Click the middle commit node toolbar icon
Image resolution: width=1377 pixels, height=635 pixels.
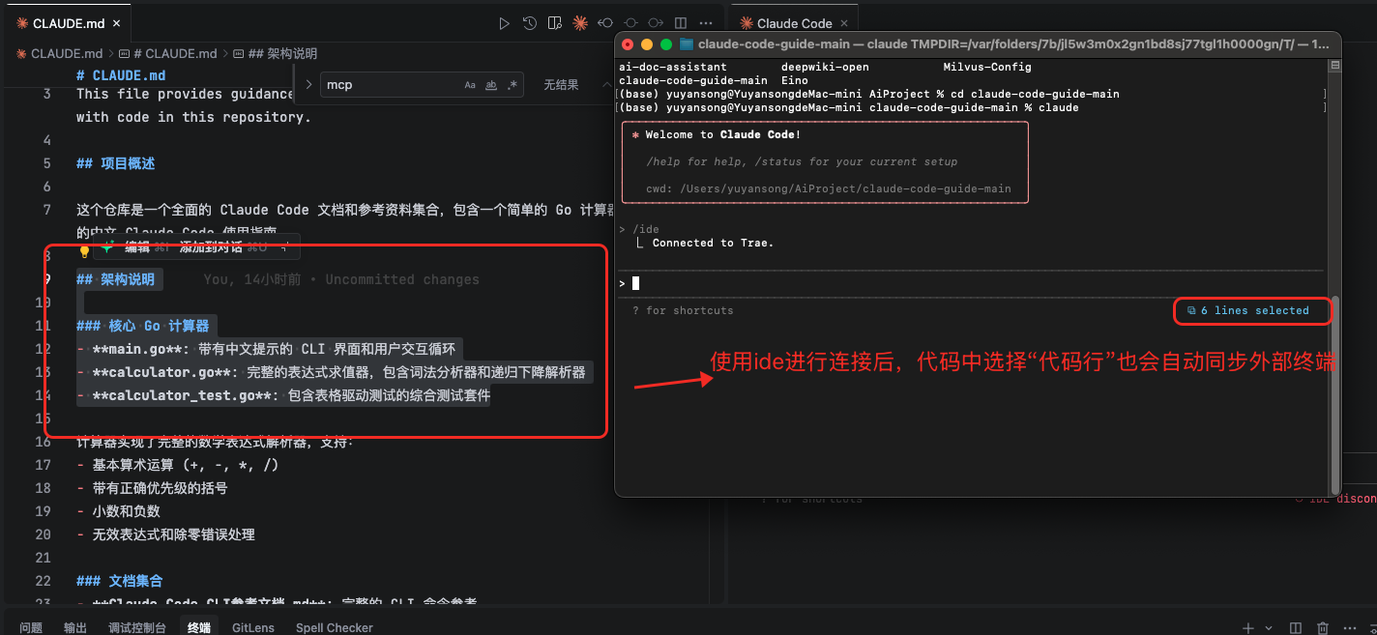pyautogui.click(x=630, y=23)
